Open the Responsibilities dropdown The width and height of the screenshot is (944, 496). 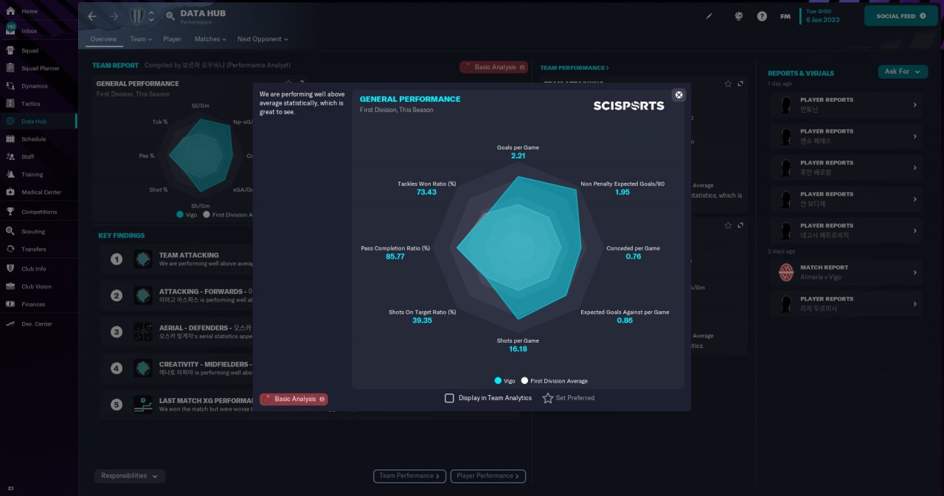point(130,476)
